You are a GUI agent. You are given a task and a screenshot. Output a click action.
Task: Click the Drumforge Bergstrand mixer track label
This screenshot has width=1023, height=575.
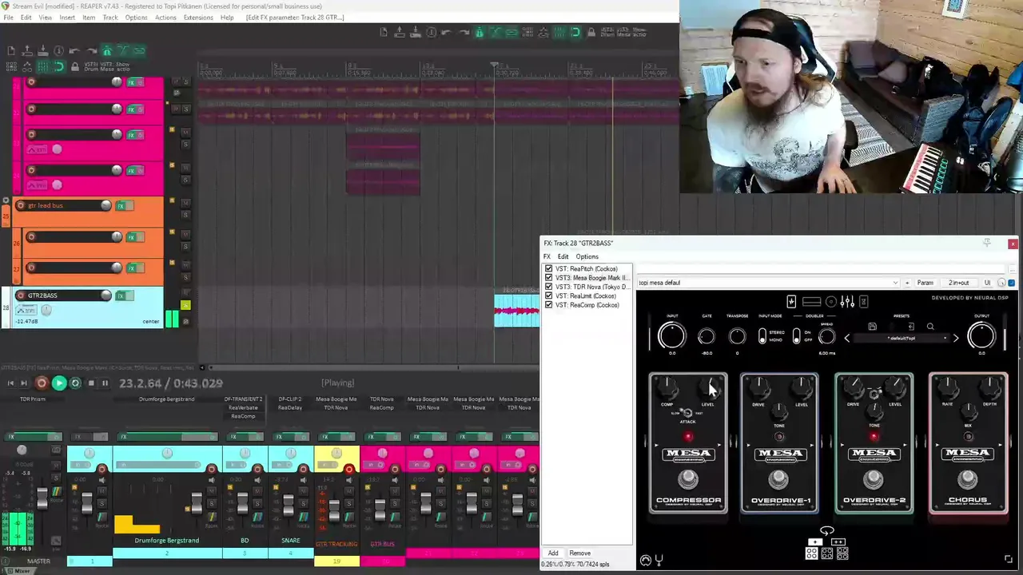166,541
